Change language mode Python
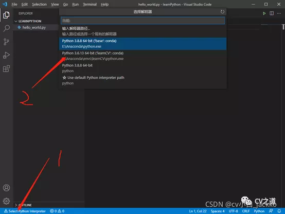 point(259,211)
